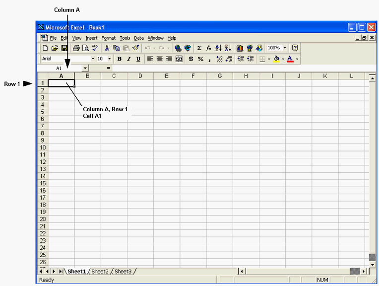This screenshot has width=379, height=286.
Task: Apply red Font Color letter A
Action: point(290,59)
